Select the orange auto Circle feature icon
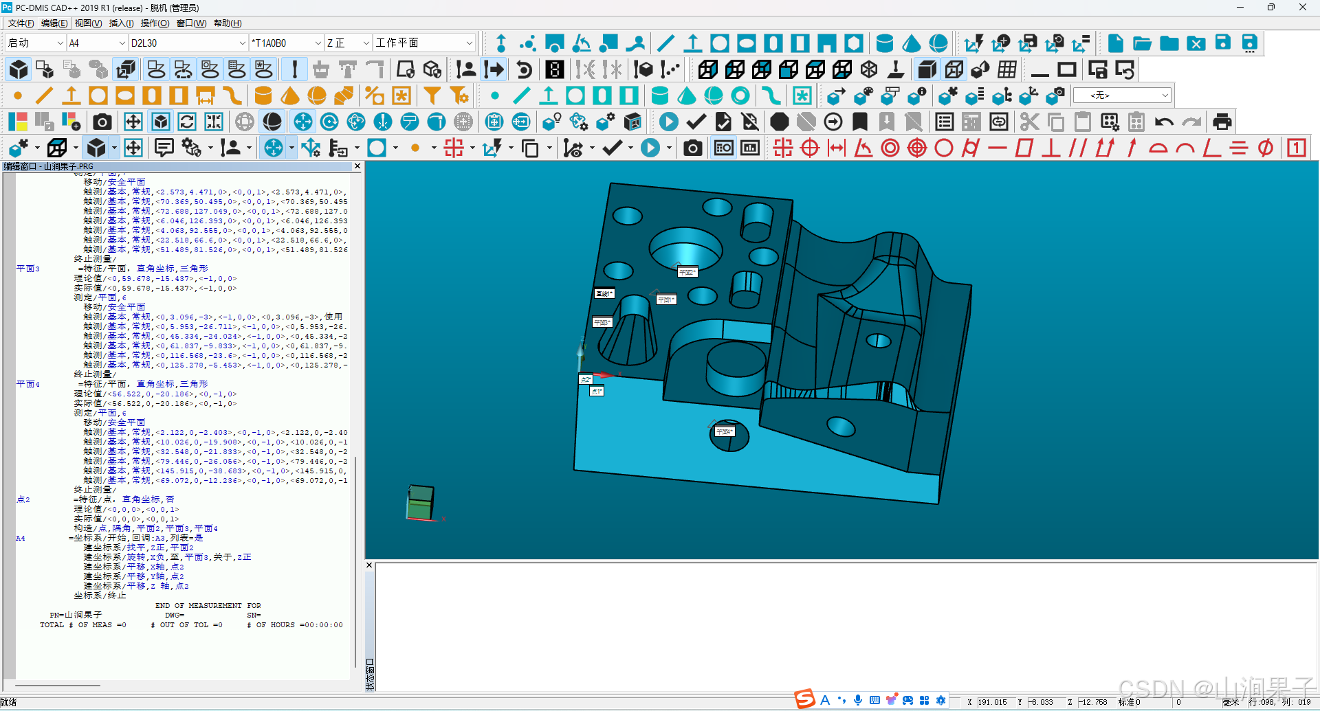 click(x=98, y=95)
